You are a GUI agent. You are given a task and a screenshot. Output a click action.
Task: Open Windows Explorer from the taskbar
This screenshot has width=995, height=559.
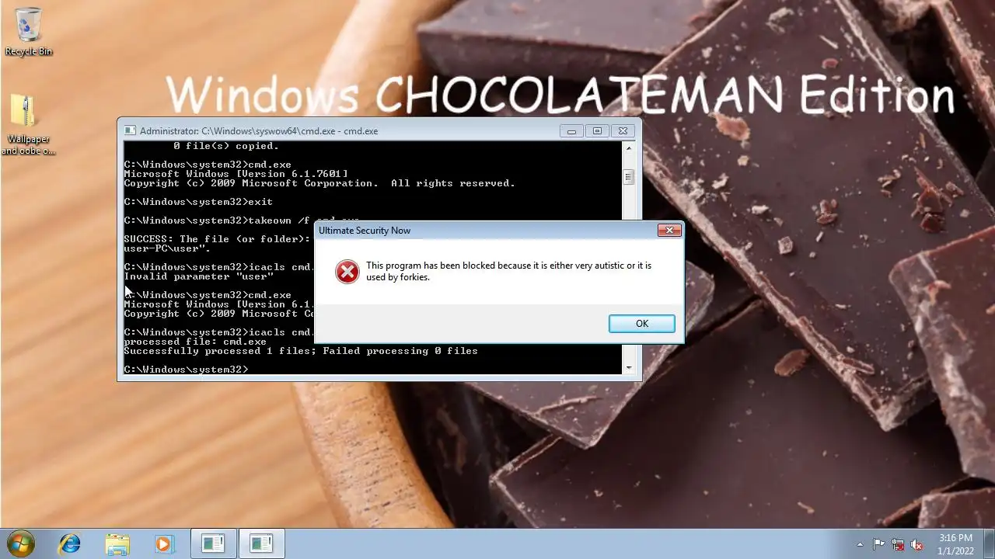click(x=117, y=543)
